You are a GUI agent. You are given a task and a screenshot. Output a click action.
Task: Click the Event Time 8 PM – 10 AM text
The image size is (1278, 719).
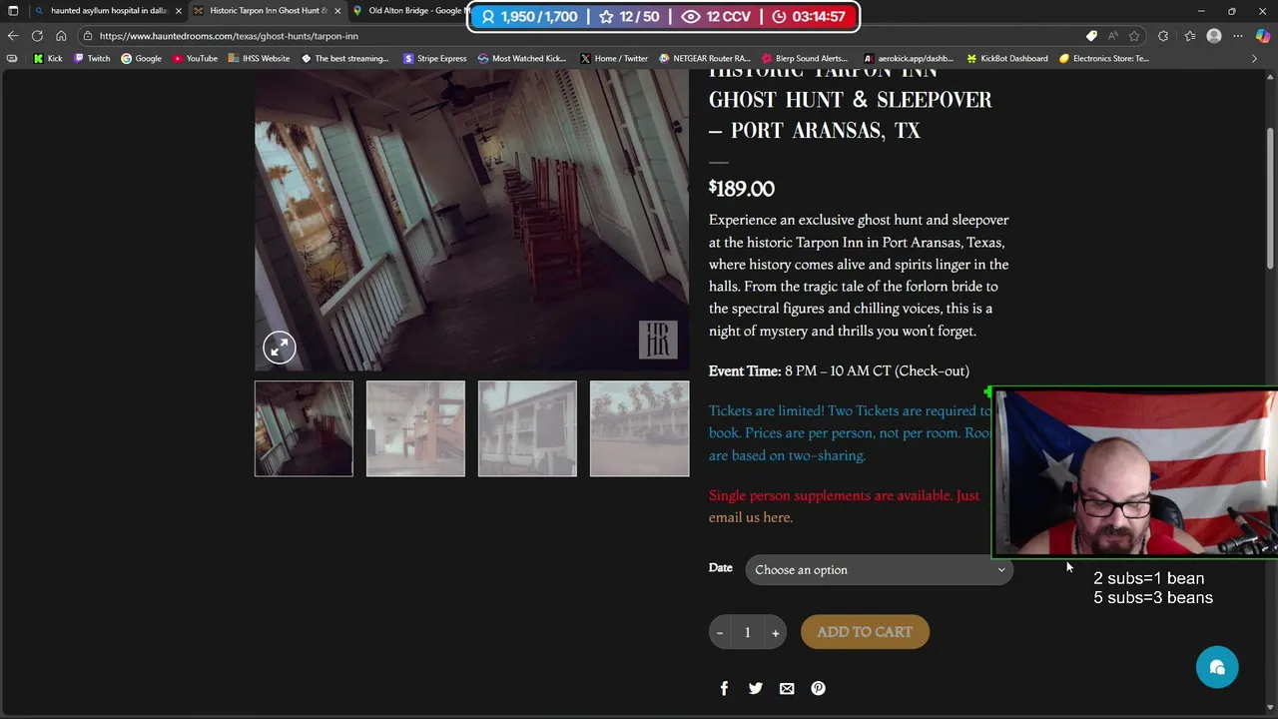[x=839, y=370]
